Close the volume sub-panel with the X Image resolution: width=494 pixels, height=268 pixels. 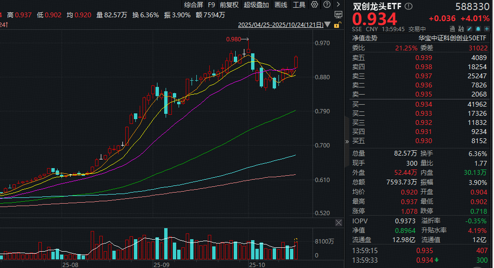[x=339, y=222]
